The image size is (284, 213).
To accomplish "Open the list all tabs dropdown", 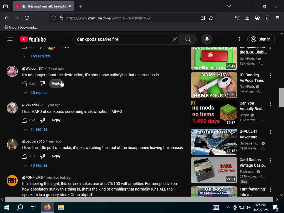I will 229,6.
